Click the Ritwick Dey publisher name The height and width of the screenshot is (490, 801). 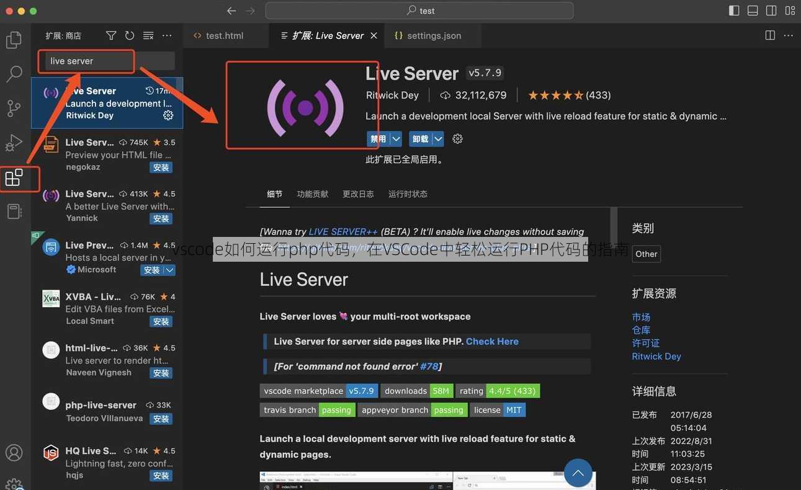pyautogui.click(x=392, y=95)
